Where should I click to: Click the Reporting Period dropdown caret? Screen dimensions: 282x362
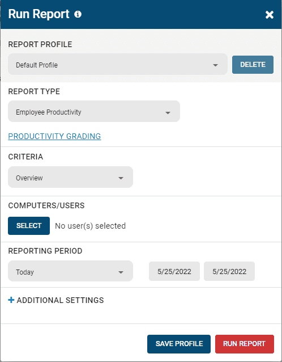(121, 272)
